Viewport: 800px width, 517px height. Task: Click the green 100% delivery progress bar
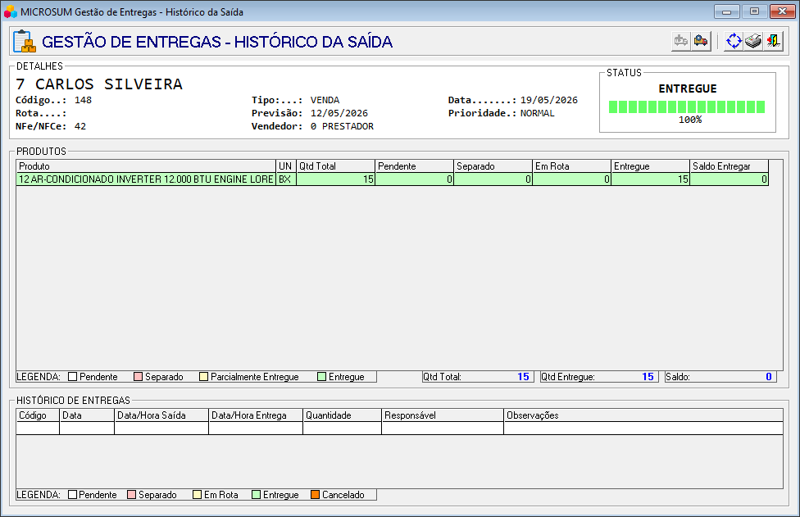pyautogui.click(x=687, y=107)
